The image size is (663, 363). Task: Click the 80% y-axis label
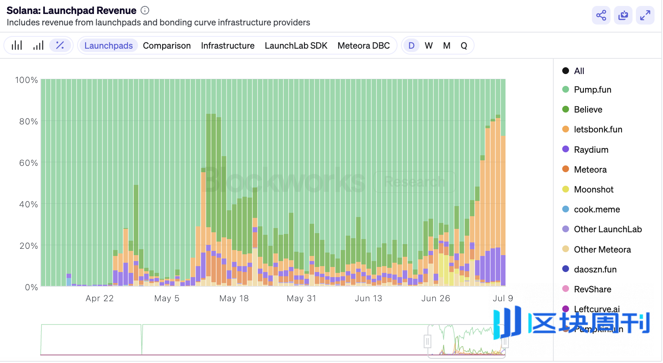[28, 121]
